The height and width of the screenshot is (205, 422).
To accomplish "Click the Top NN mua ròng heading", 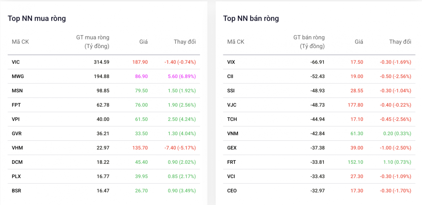I will click(x=37, y=18).
